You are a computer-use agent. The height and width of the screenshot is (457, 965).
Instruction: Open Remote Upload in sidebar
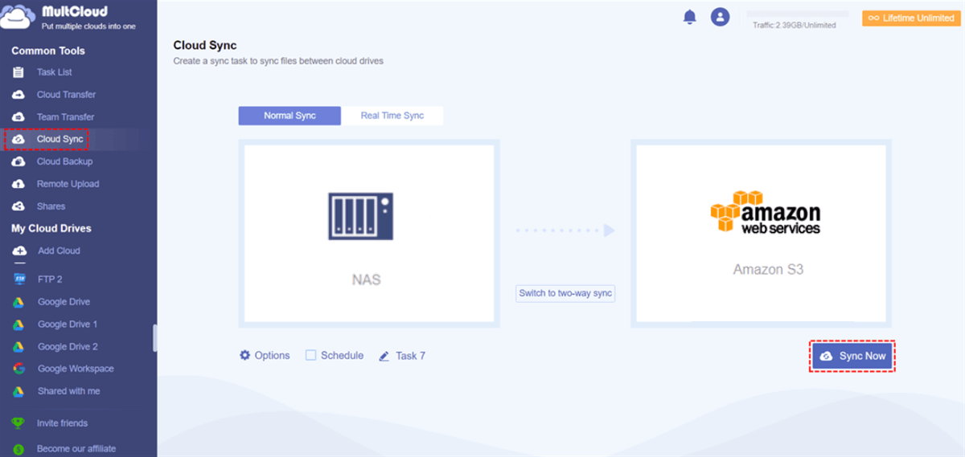(68, 184)
